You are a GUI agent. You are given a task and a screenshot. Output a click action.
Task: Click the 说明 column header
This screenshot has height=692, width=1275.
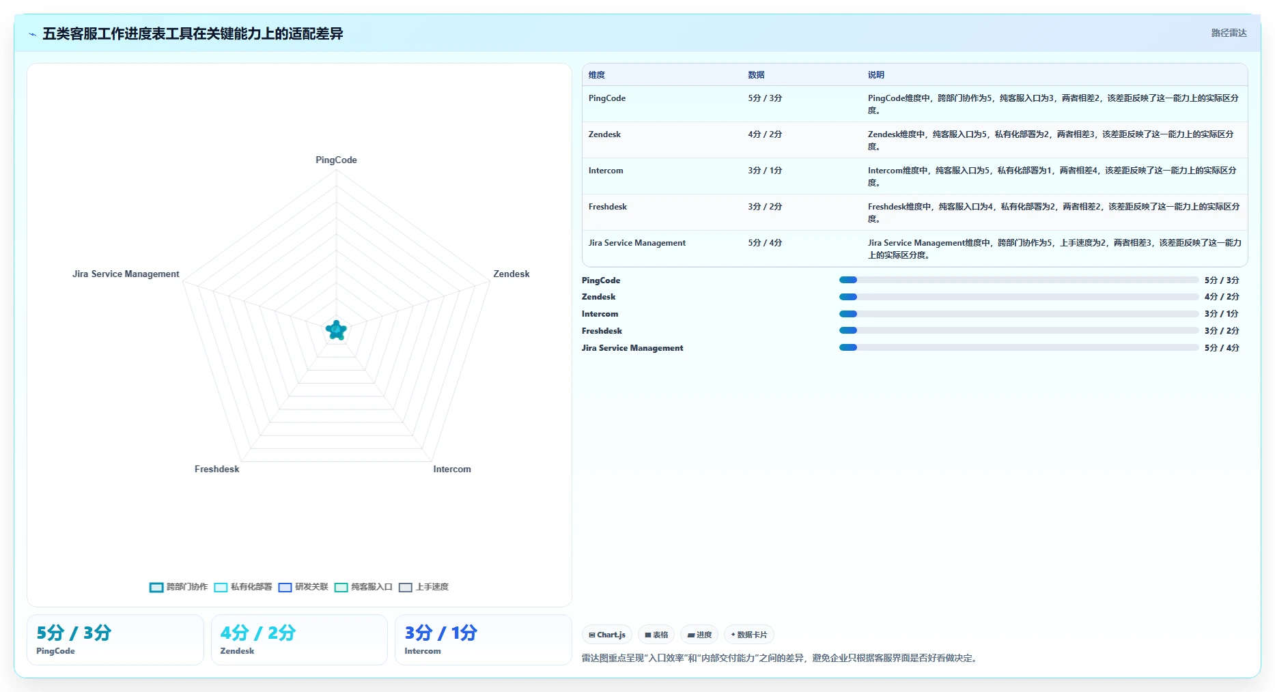(x=876, y=75)
